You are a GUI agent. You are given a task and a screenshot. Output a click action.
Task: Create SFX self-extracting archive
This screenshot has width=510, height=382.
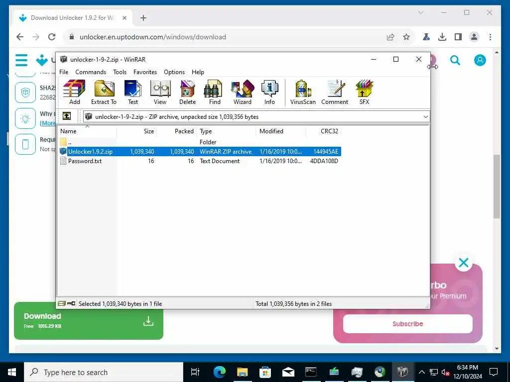364,92
